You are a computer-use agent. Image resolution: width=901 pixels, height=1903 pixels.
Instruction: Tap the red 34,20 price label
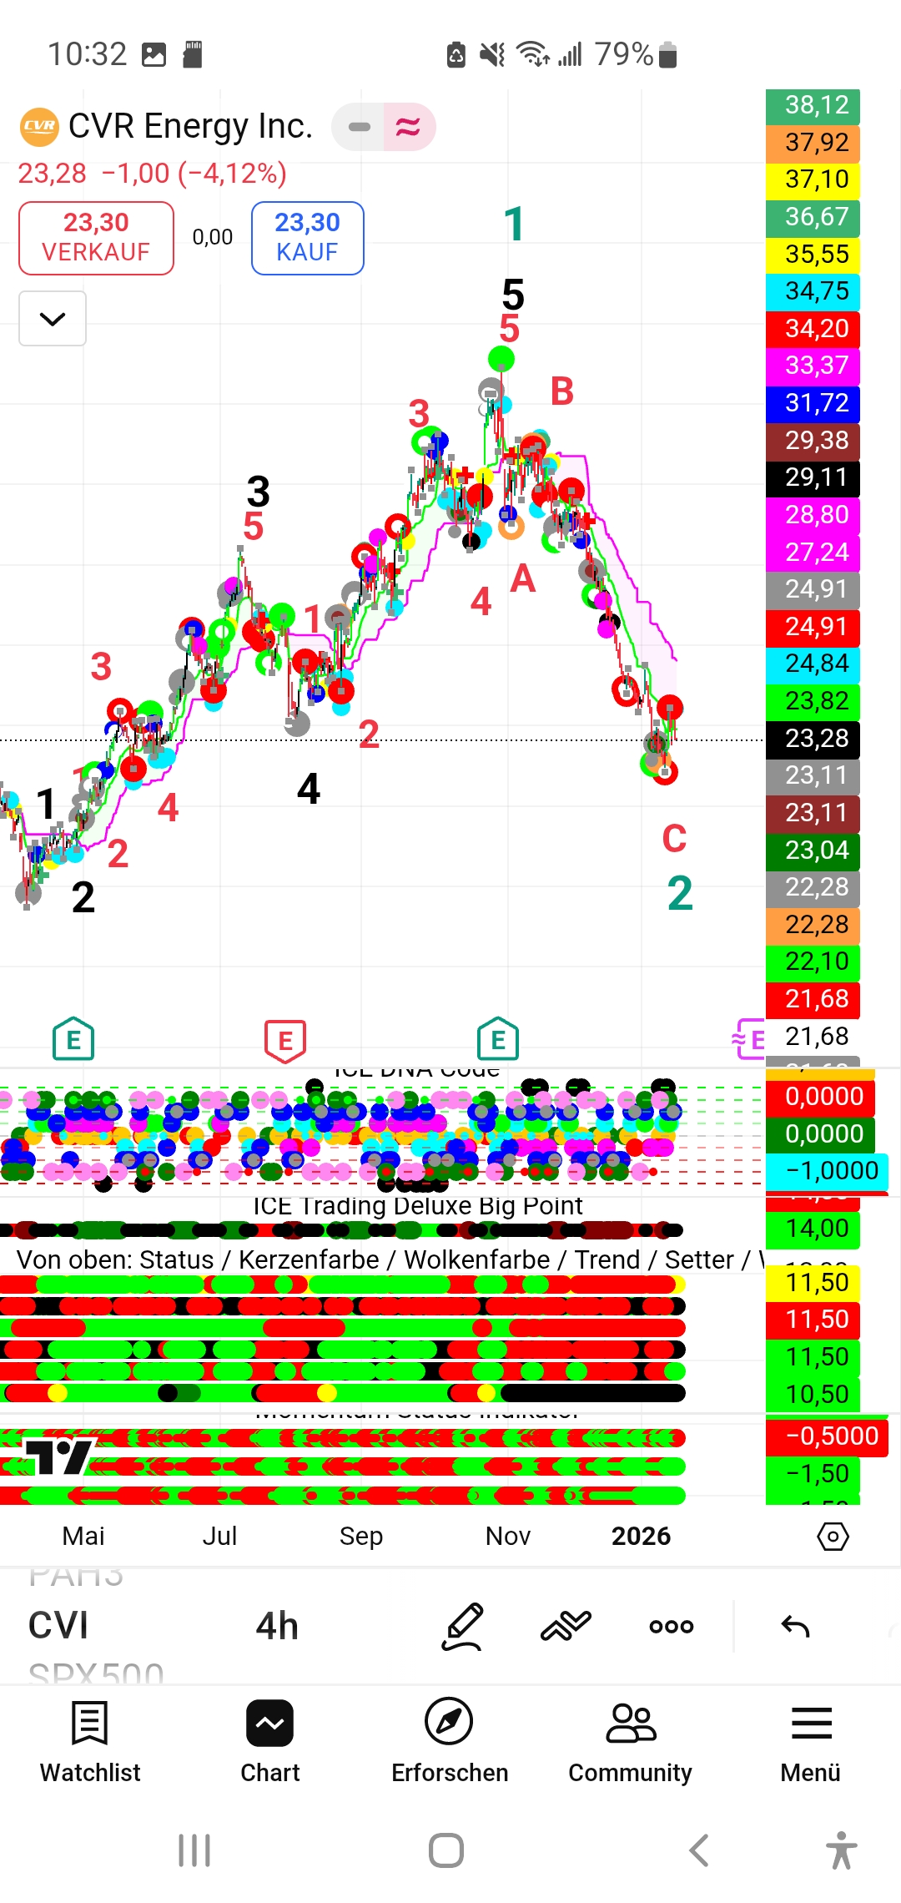(x=813, y=328)
